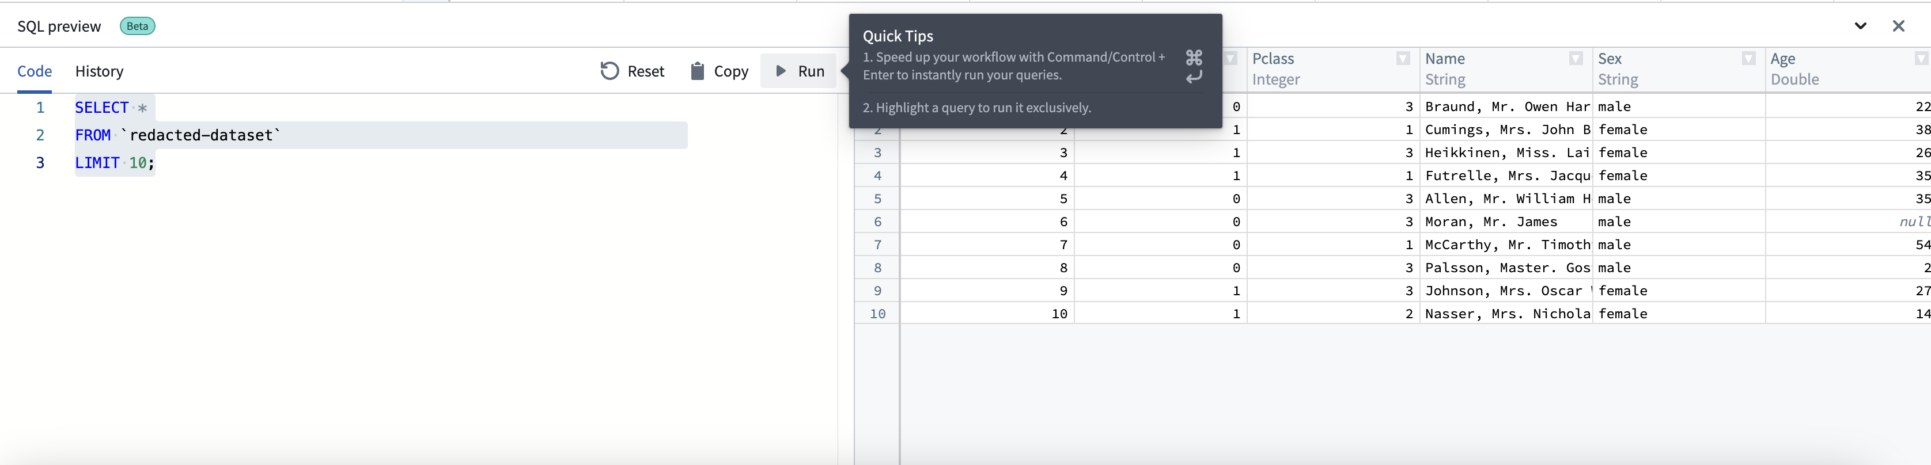Image resolution: width=1931 pixels, height=465 pixels.
Task: Click row header number 5
Action: (877, 199)
